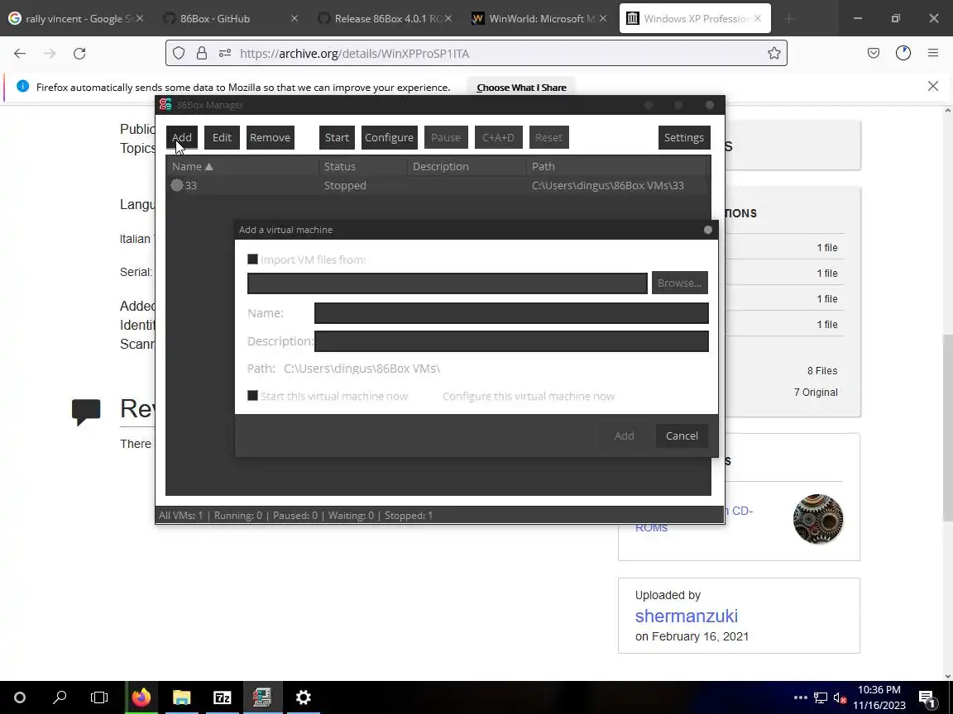The height and width of the screenshot is (714, 953).
Task: Click Add in the 86Box Manager toolbar
Action: 182,137
